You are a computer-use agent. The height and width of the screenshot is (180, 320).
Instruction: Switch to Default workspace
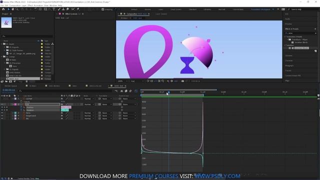coord(134,9)
